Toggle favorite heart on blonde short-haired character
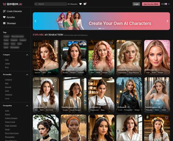Viewport: 173px width, 141px height. (x=139, y=43)
